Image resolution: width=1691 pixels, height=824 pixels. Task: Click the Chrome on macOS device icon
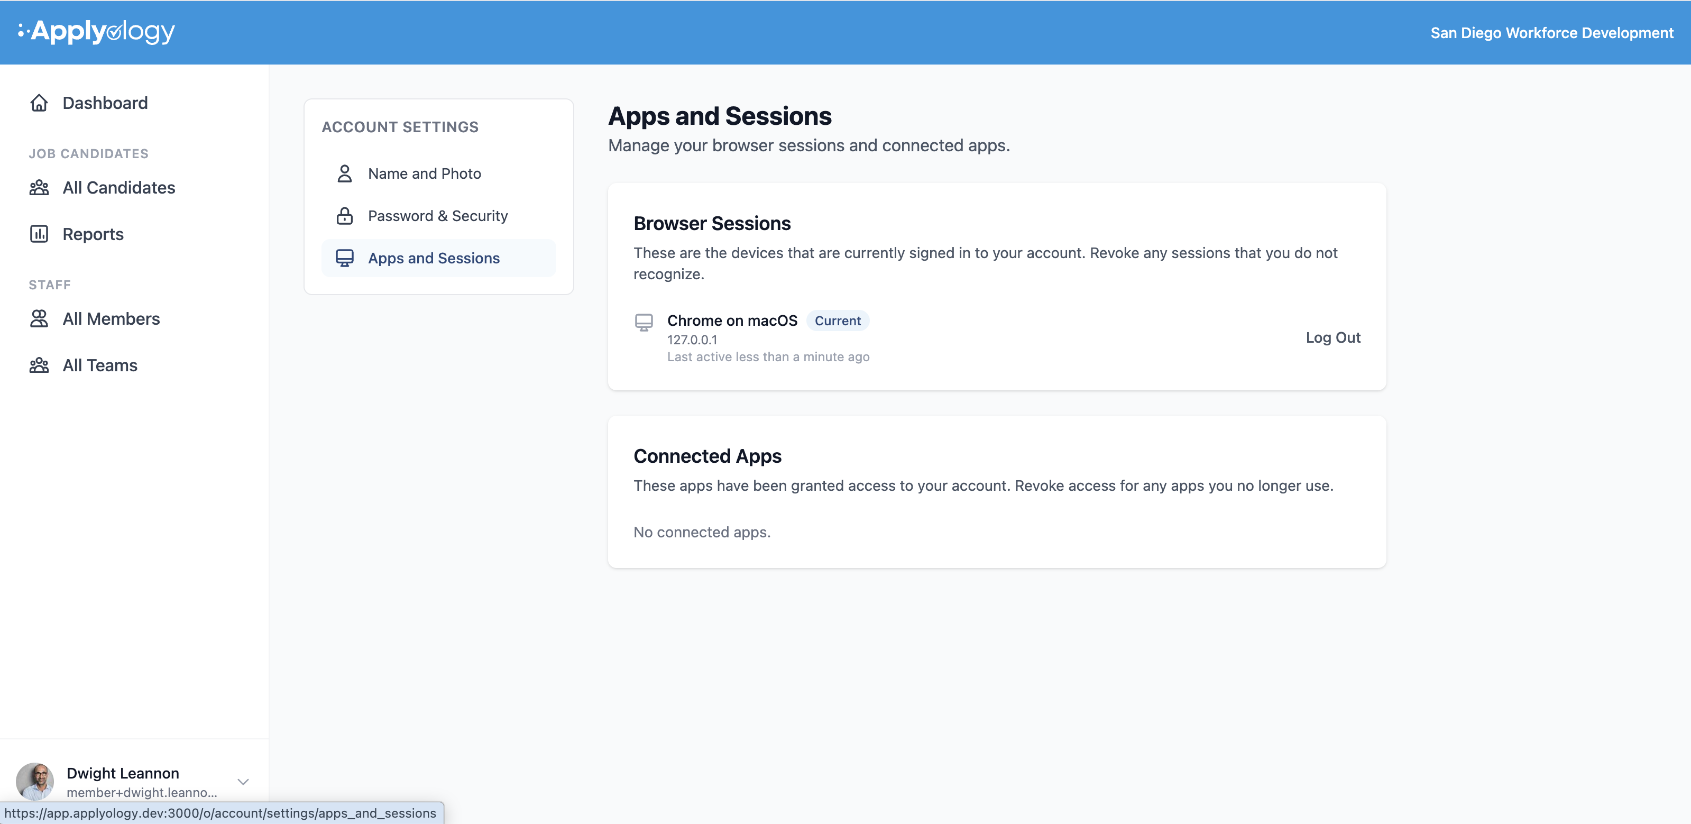coord(644,323)
